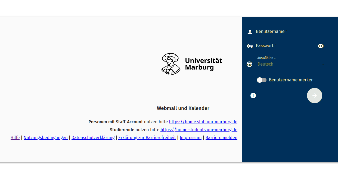Toggle the Benutzername merken switch
Viewport: 338px width, 184px height.
(x=262, y=80)
